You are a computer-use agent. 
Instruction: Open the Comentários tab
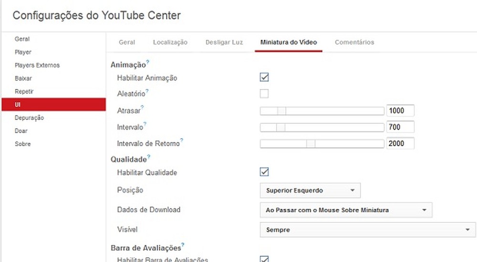(354, 42)
